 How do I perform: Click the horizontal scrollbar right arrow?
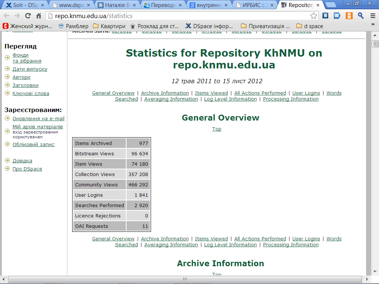[367, 279]
